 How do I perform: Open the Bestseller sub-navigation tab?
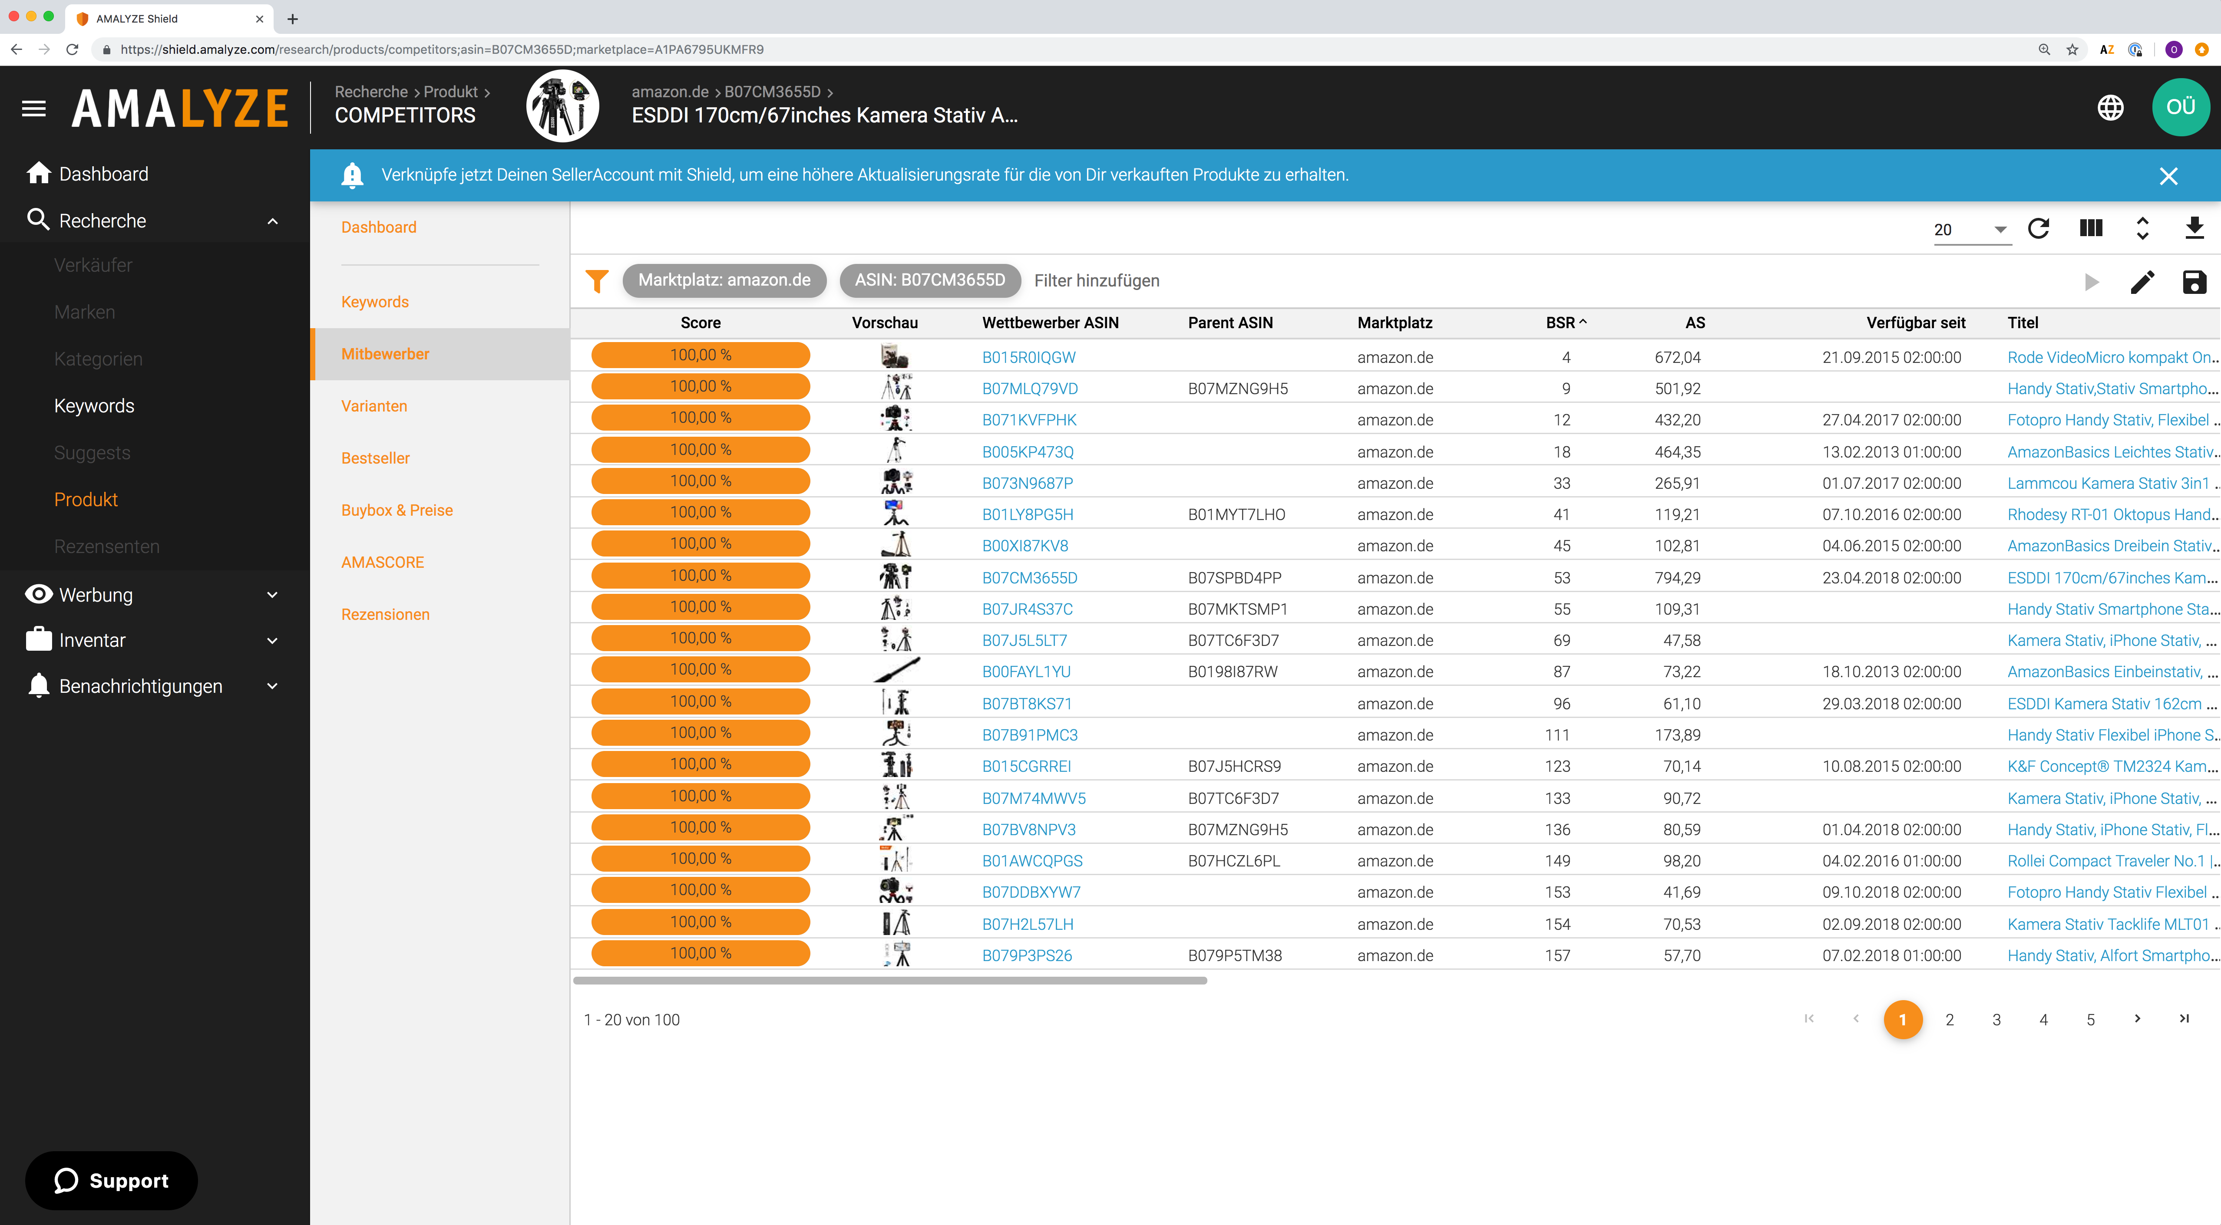(x=375, y=459)
